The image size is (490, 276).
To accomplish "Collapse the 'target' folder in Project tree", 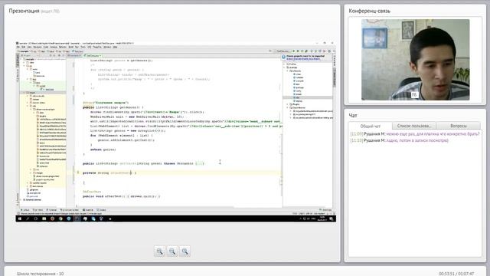I will coord(24,93).
